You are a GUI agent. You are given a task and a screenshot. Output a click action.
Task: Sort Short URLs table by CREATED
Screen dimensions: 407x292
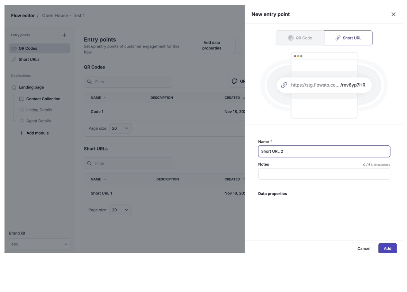234,179
